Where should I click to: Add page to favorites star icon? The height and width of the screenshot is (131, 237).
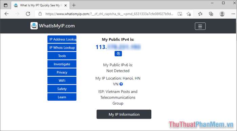click(189, 14)
